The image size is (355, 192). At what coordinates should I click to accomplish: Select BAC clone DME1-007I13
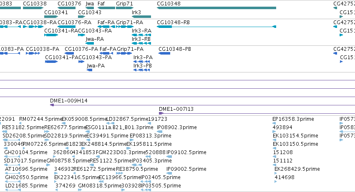click(176, 109)
